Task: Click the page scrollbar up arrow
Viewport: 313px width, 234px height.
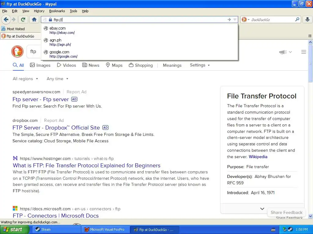Action: [x=310, y=42]
